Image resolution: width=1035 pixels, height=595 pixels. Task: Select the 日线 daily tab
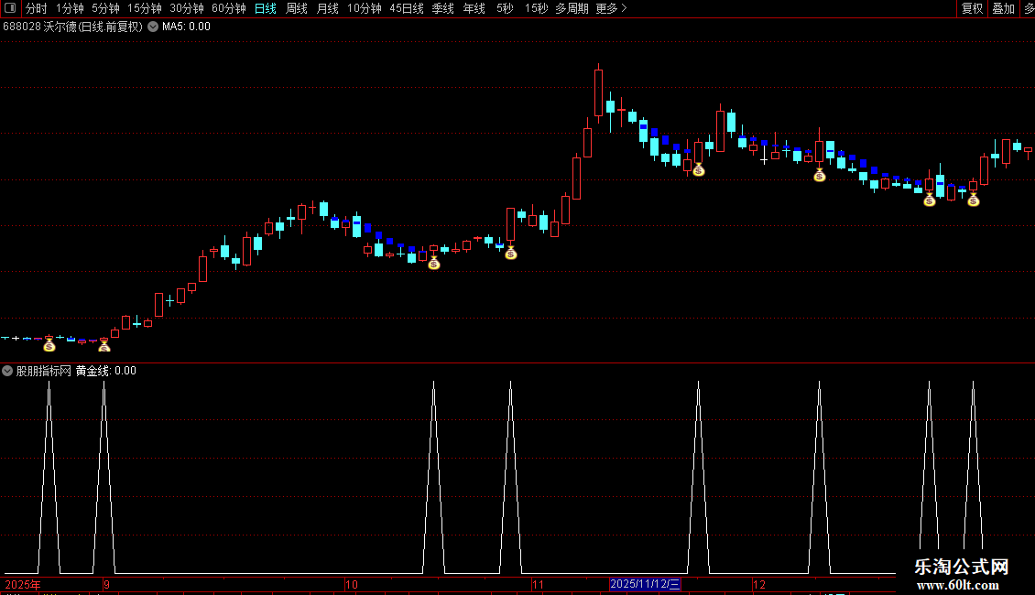266,8
